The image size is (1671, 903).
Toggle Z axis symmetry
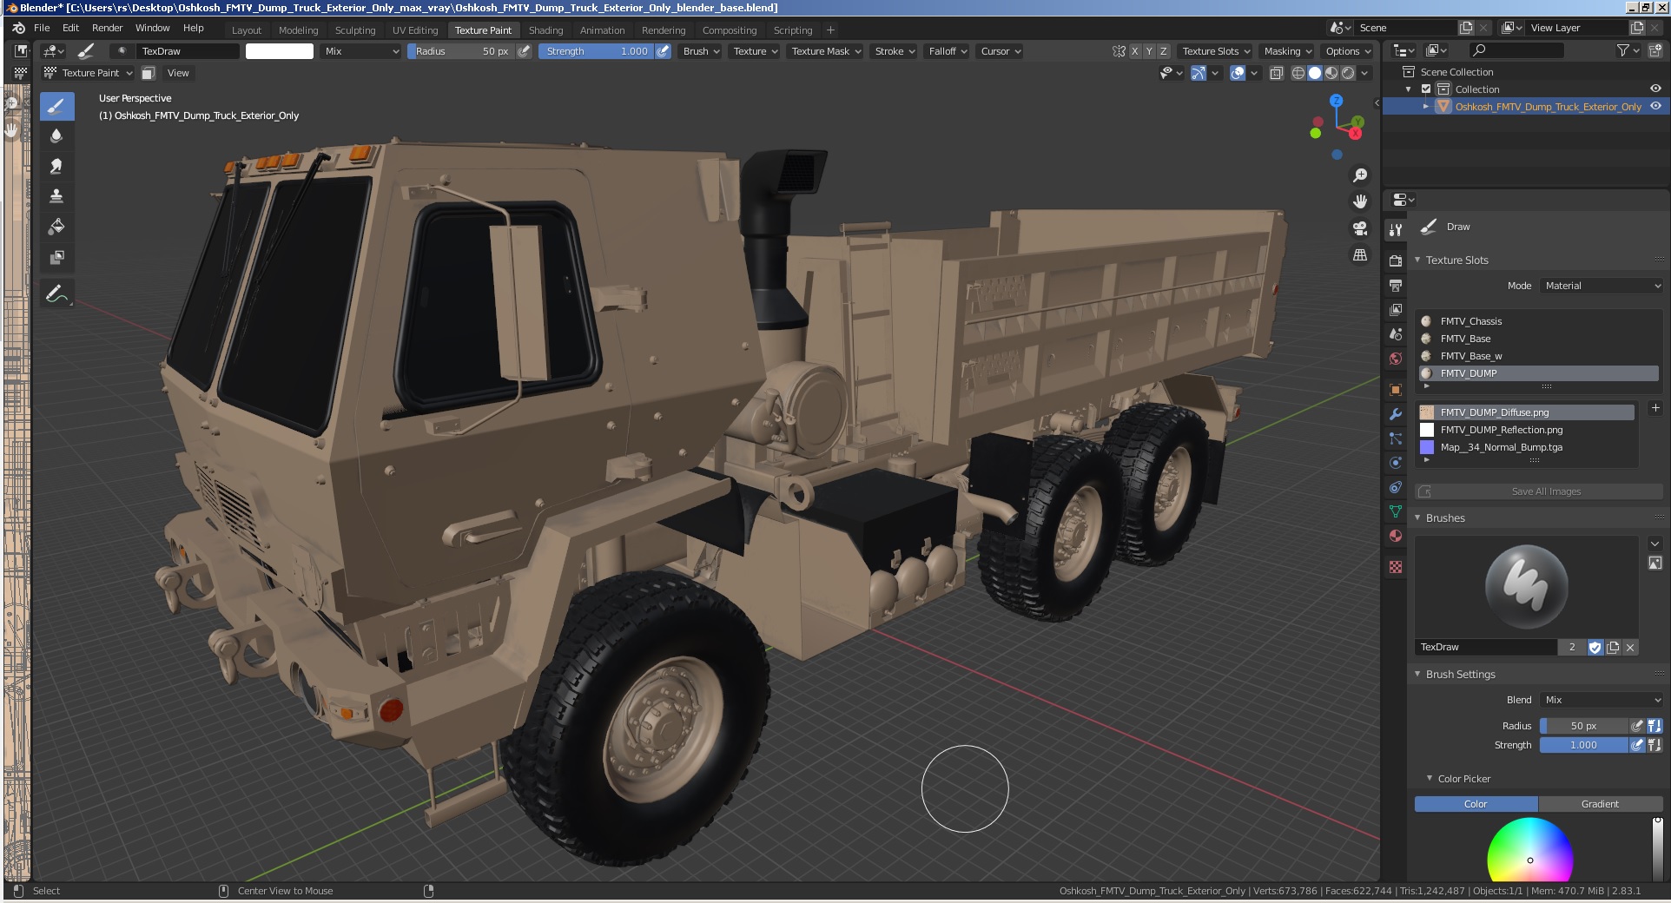tap(1164, 51)
